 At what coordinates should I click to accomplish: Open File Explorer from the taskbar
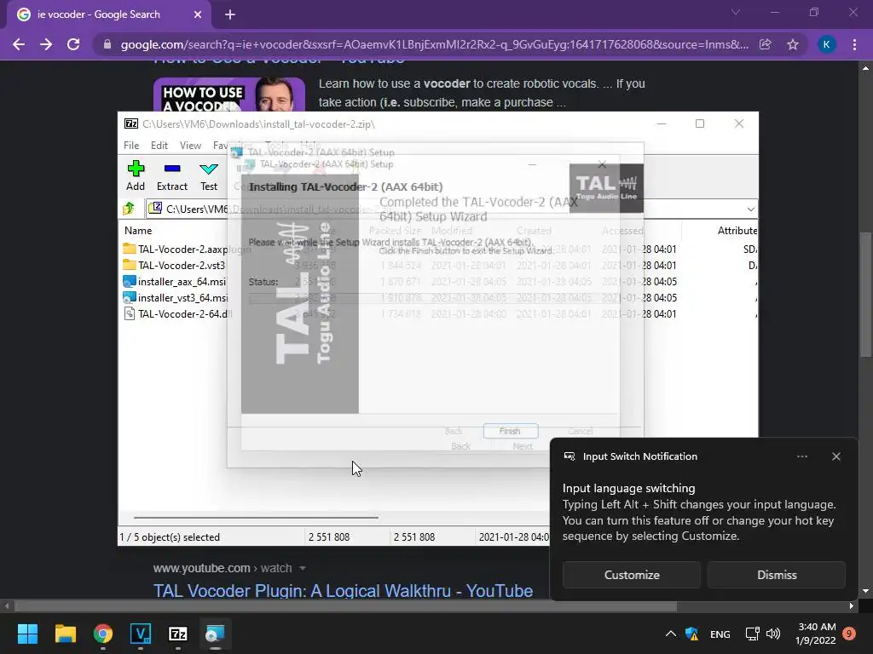point(65,634)
